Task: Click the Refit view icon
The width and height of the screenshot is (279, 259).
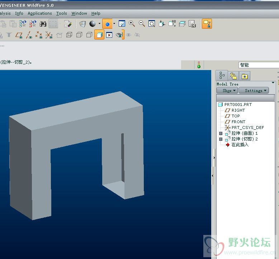Action: [x=152, y=24]
